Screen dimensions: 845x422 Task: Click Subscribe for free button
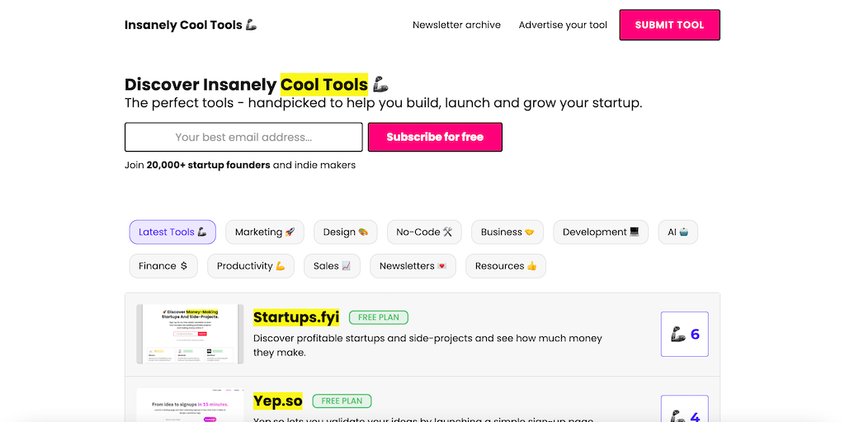(x=435, y=137)
